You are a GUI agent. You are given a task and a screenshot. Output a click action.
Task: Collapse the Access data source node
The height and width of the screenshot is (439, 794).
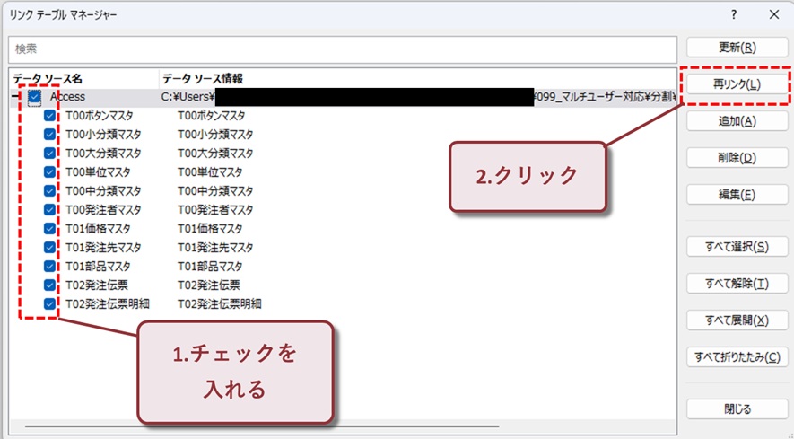tap(15, 97)
